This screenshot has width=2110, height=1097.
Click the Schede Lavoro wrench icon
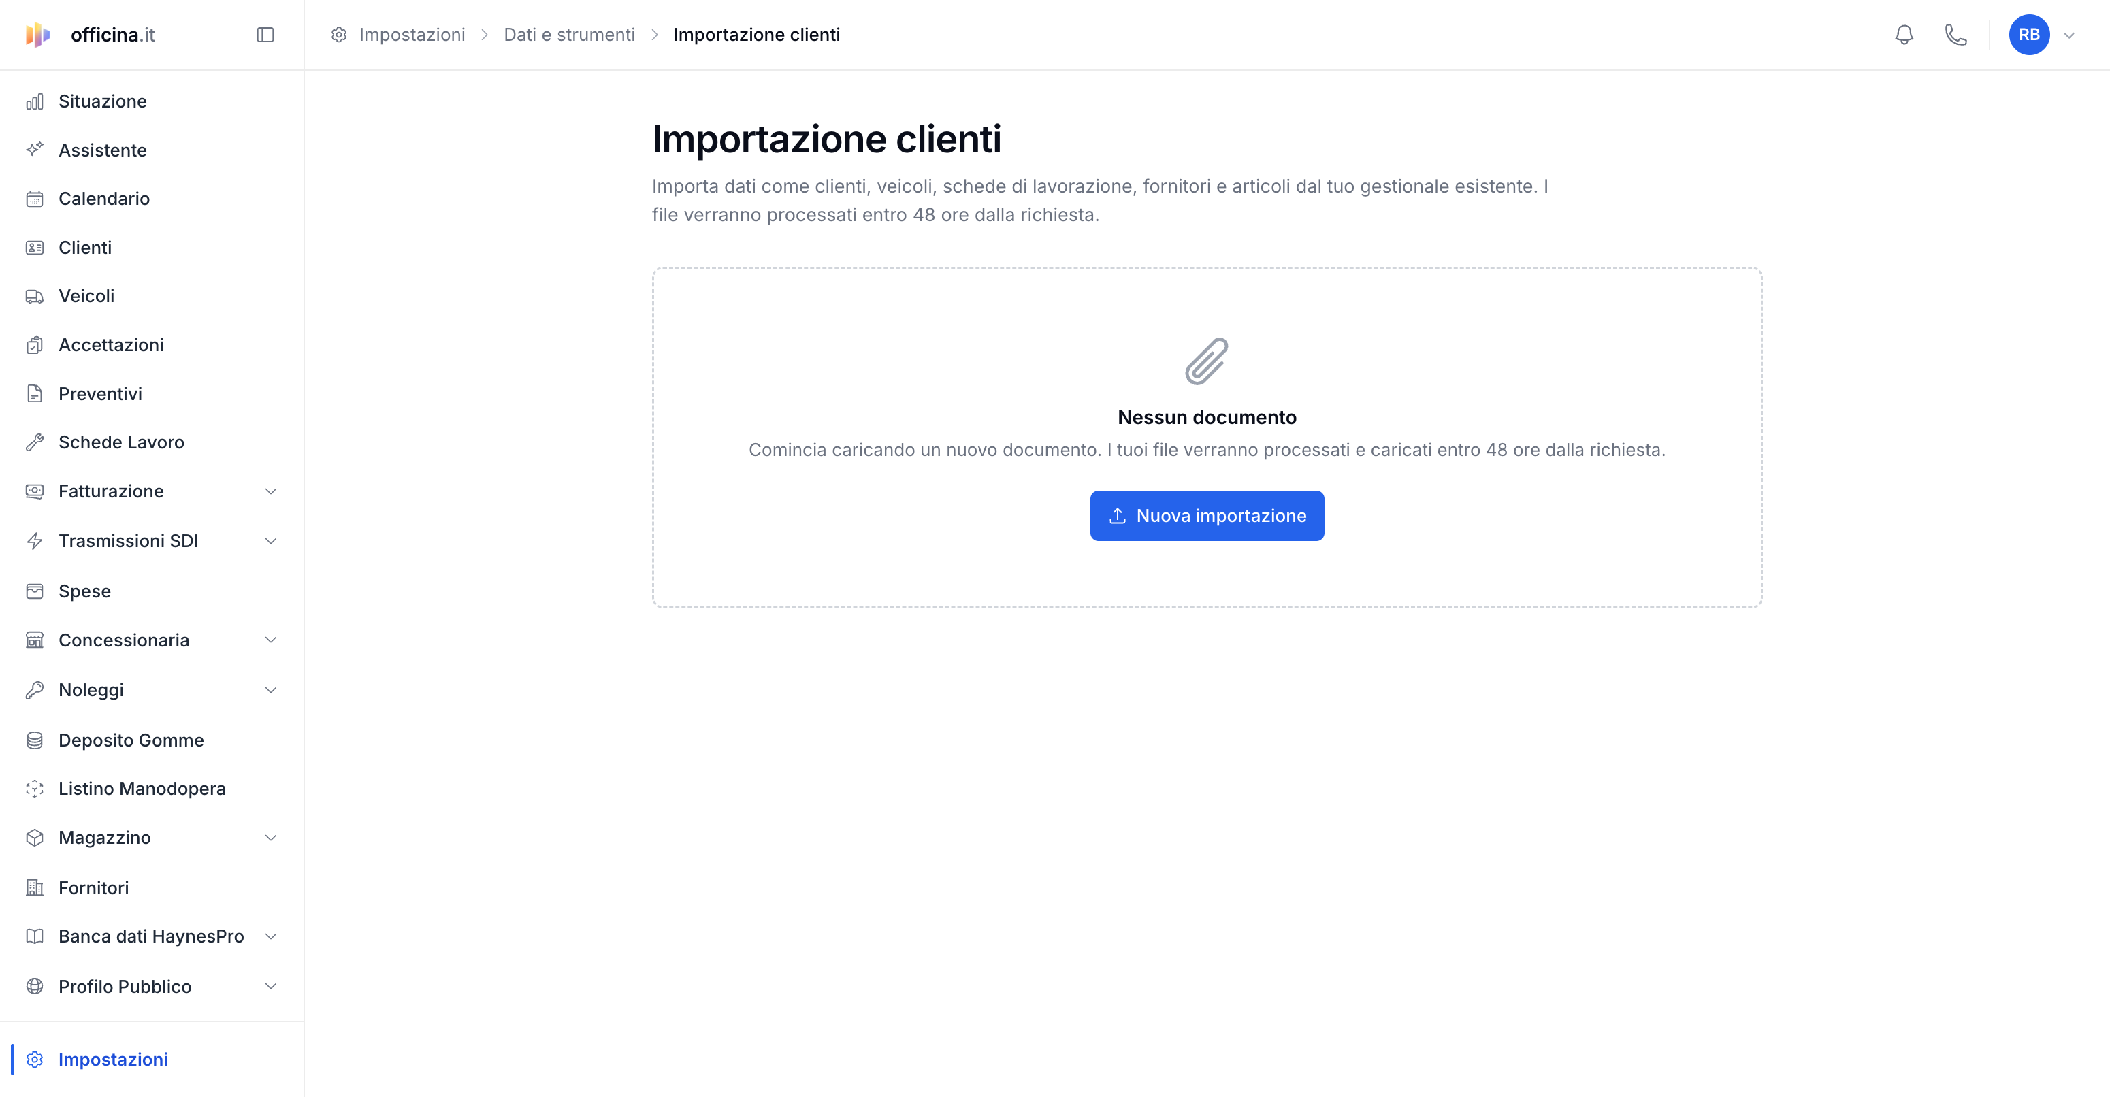(35, 442)
